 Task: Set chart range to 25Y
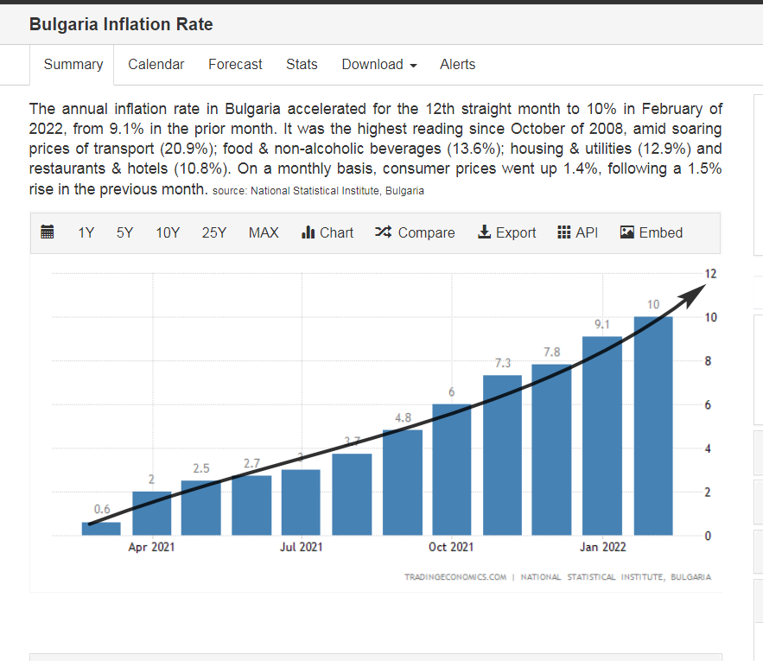click(x=214, y=232)
